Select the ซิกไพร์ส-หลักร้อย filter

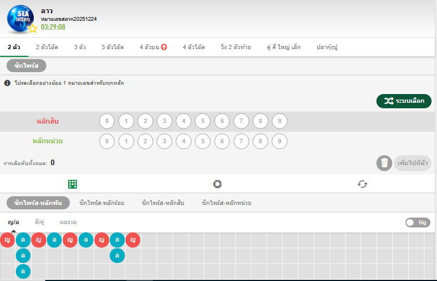click(x=101, y=203)
